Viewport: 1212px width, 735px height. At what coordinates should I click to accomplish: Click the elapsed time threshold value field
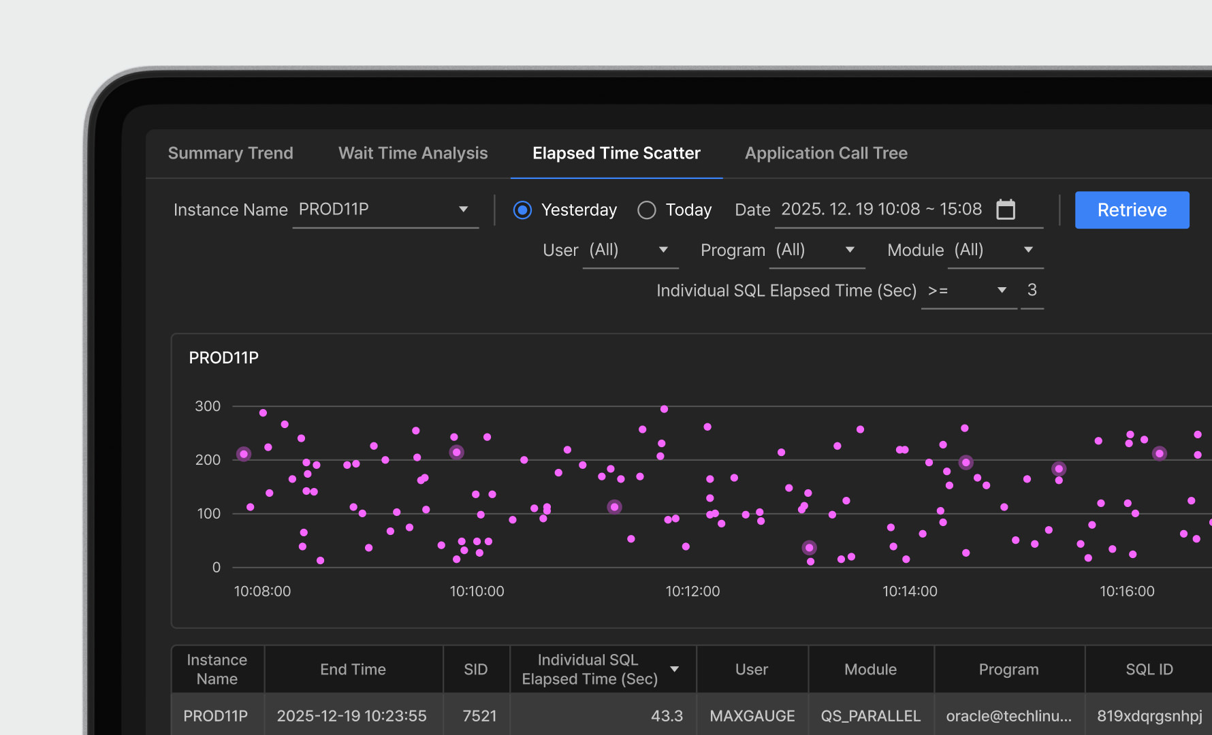[1032, 291]
